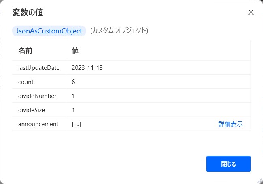
Task: Close the dialog with the X icon
Action: point(251,13)
